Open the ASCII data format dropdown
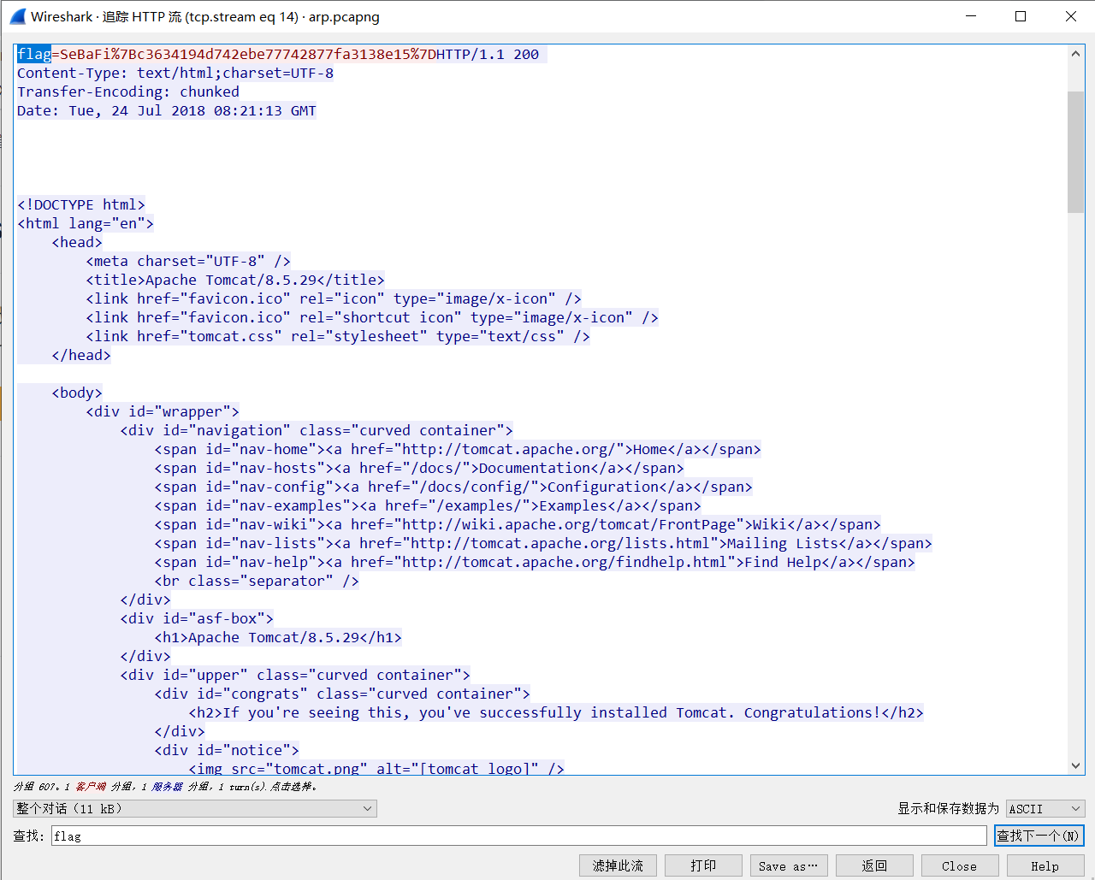1095x880 pixels. (x=1044, y=807)
